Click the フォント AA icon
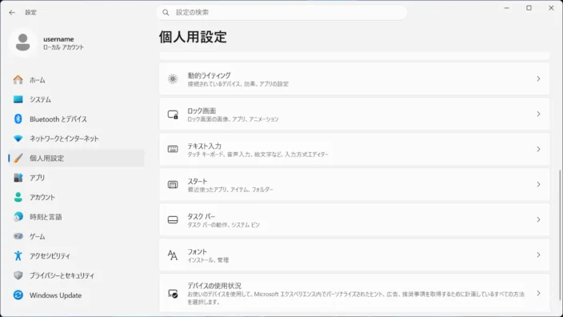The image size is (563, 317). click(173, 255)
